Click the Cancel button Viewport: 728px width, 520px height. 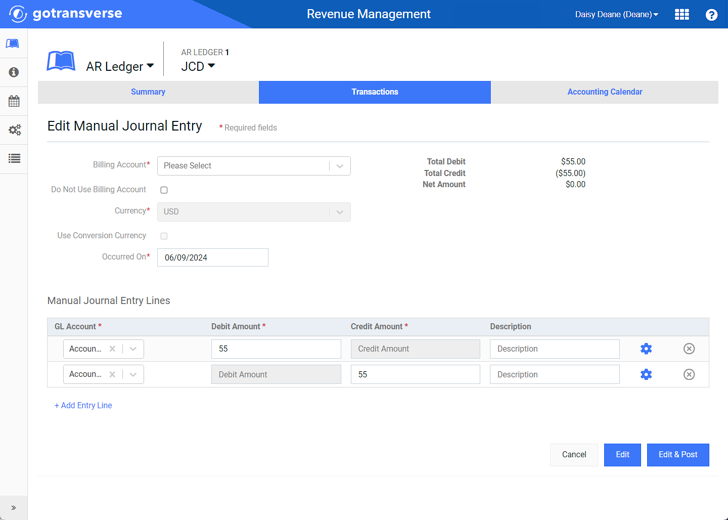574,455
